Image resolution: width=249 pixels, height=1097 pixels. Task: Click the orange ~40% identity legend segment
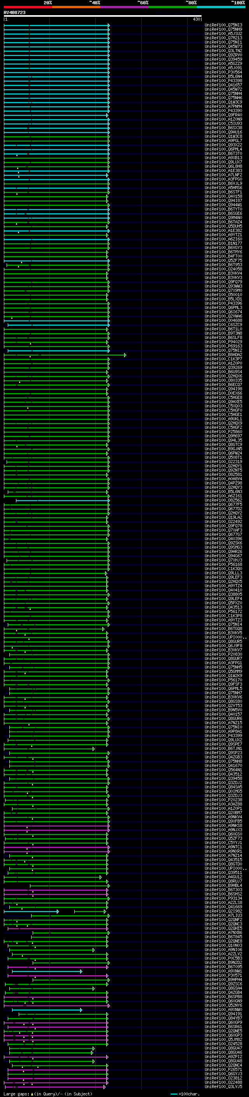(x=76, y=7)
